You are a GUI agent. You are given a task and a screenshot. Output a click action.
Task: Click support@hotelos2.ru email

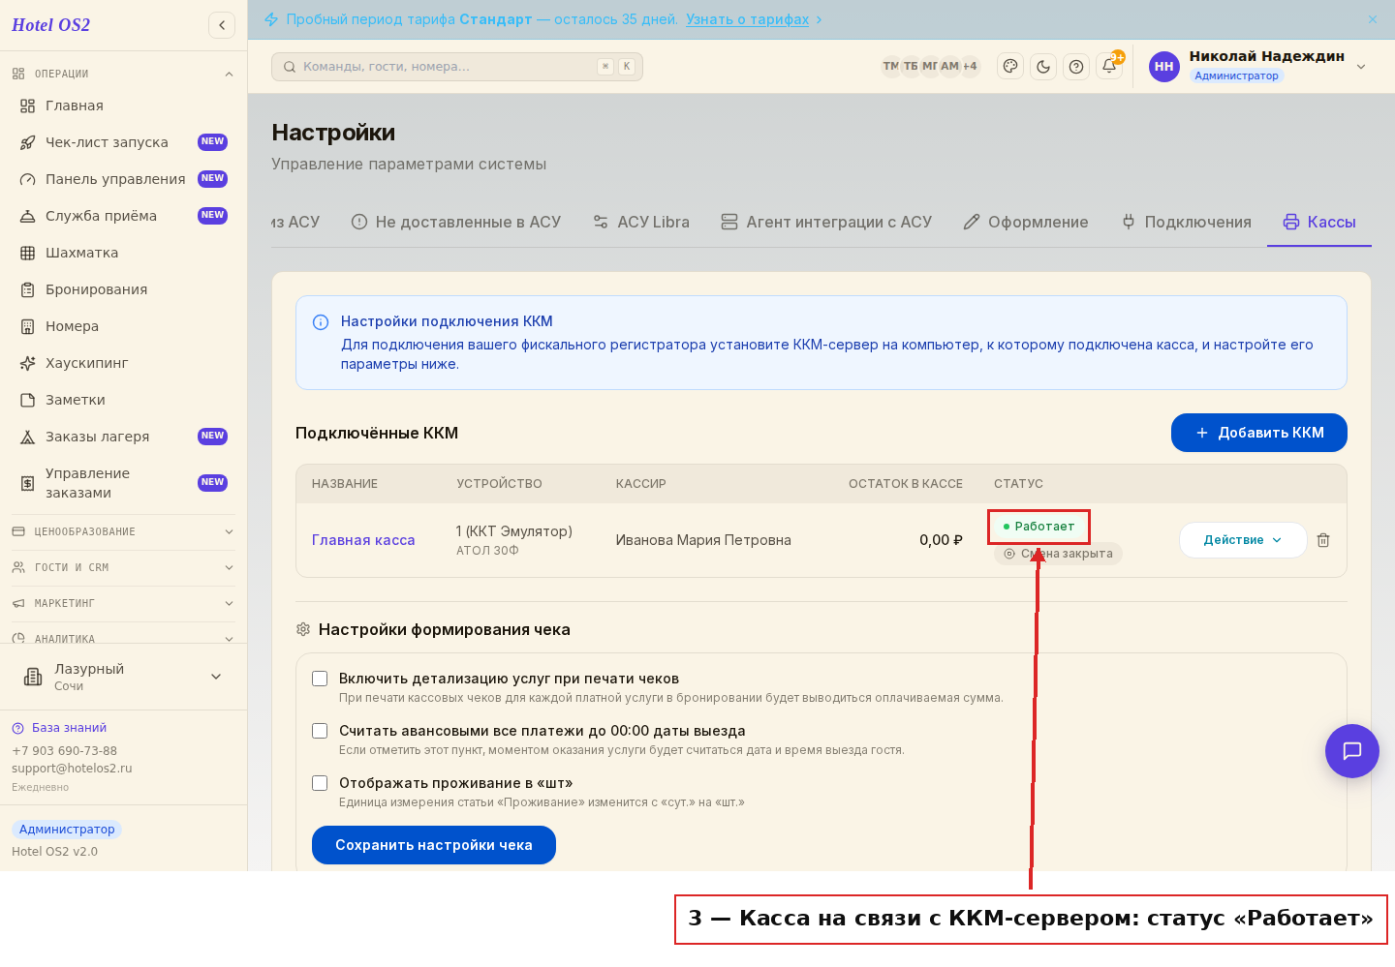[x=72, y=769]
